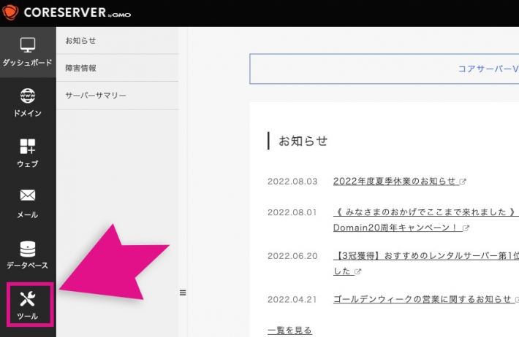The width and height of the screenshot is (519, 337).
Task: Click external-link icon after Domain20周年キャンペーン
Action: point(466,228)
